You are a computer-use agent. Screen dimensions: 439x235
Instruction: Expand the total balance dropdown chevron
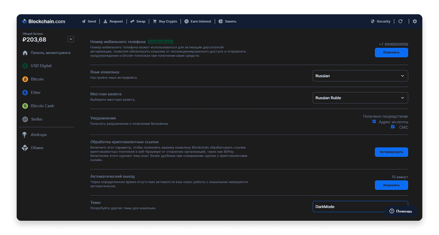click(71, 39)
